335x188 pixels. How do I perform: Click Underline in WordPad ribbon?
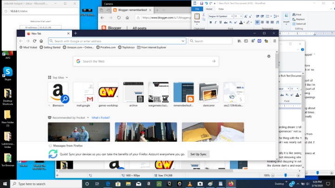(220, 22)
